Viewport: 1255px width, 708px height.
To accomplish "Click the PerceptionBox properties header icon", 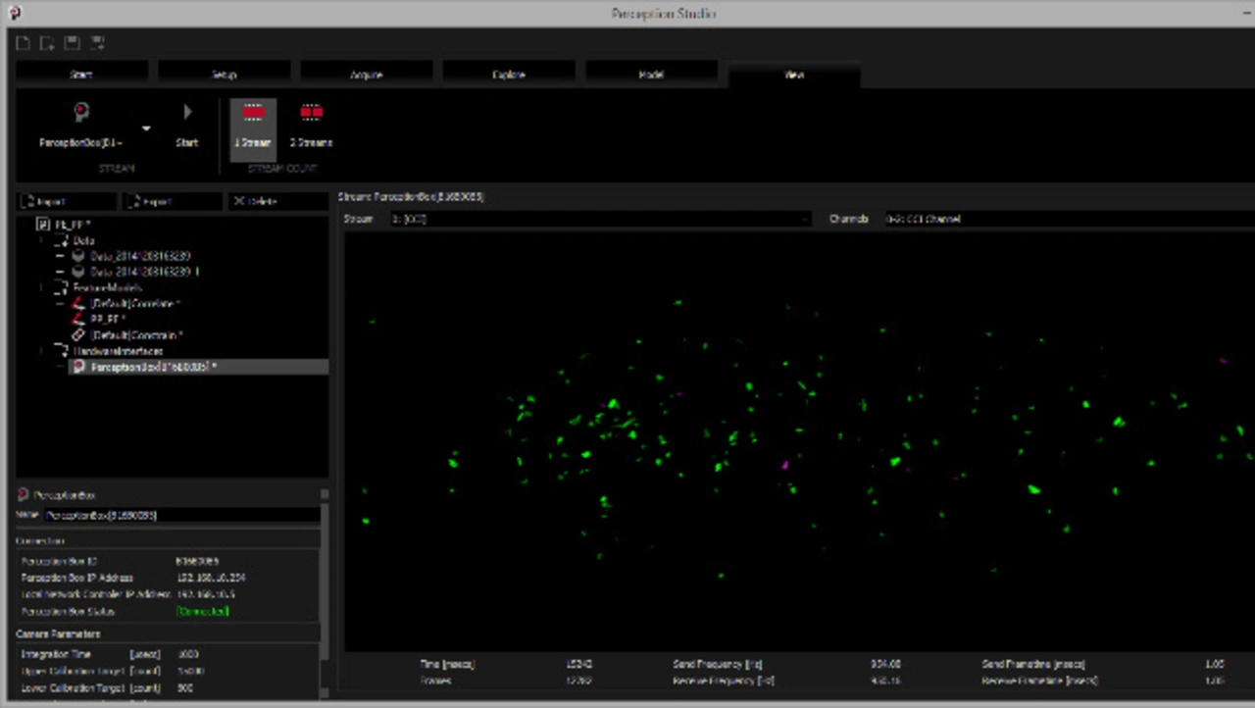I will 24,495.
